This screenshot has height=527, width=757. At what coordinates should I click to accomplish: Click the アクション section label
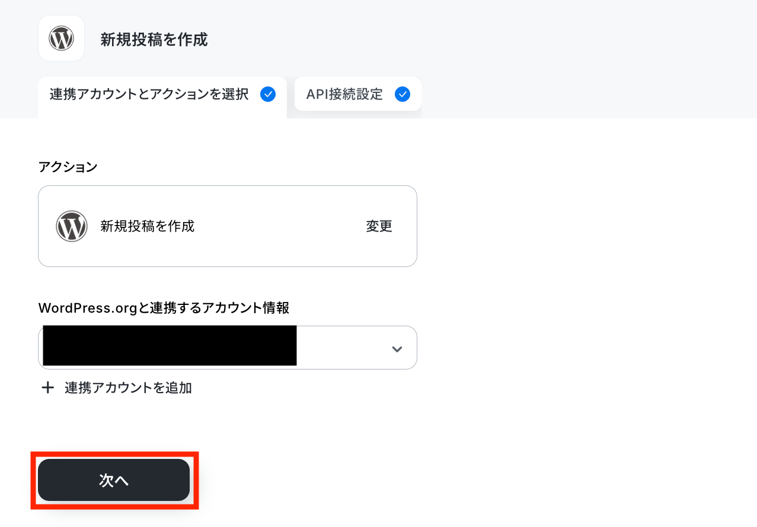tap(68, 167)
